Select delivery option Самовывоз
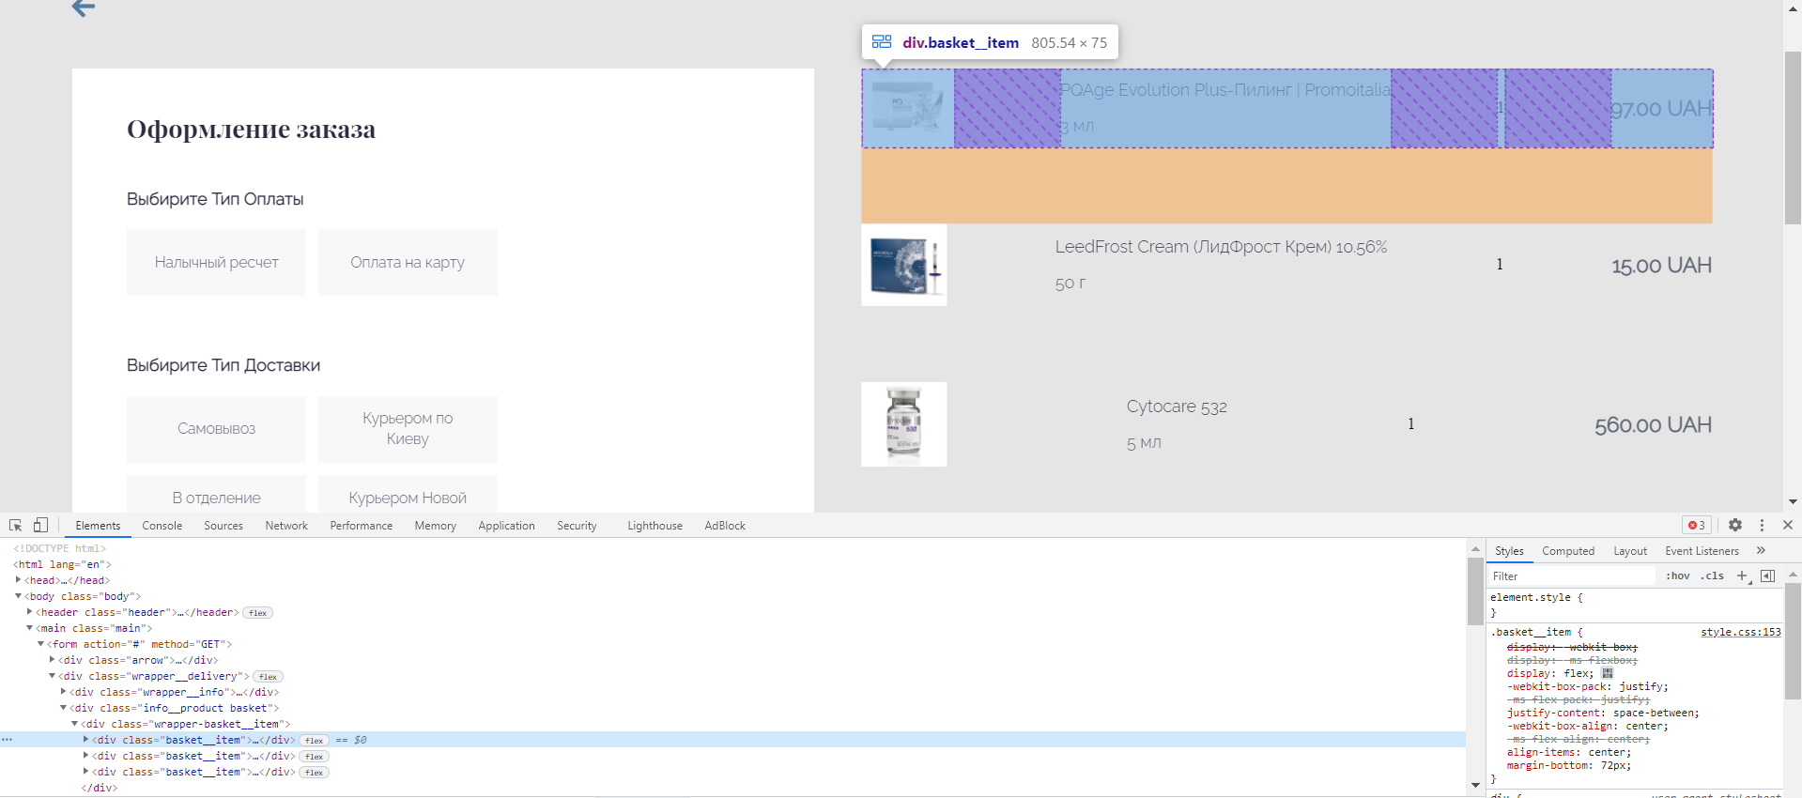 point(216,429)
